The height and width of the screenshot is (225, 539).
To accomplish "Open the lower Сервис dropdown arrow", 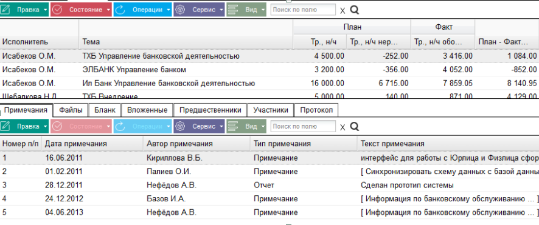I will [x=221, y=126].
